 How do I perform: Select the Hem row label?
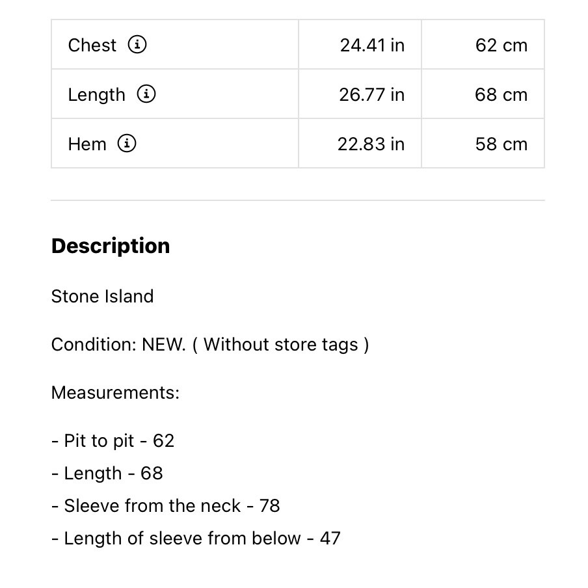pyautogui.click(x=87, y=144)
